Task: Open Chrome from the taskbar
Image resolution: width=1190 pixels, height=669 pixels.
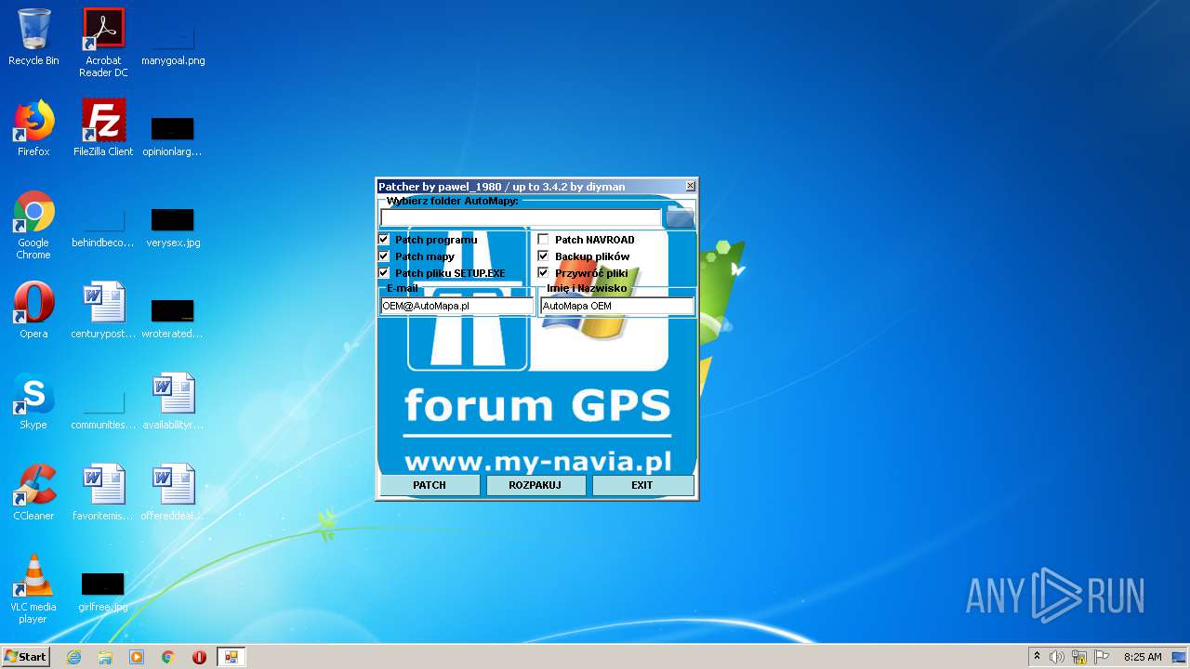Action: click(x=167, y=657)
